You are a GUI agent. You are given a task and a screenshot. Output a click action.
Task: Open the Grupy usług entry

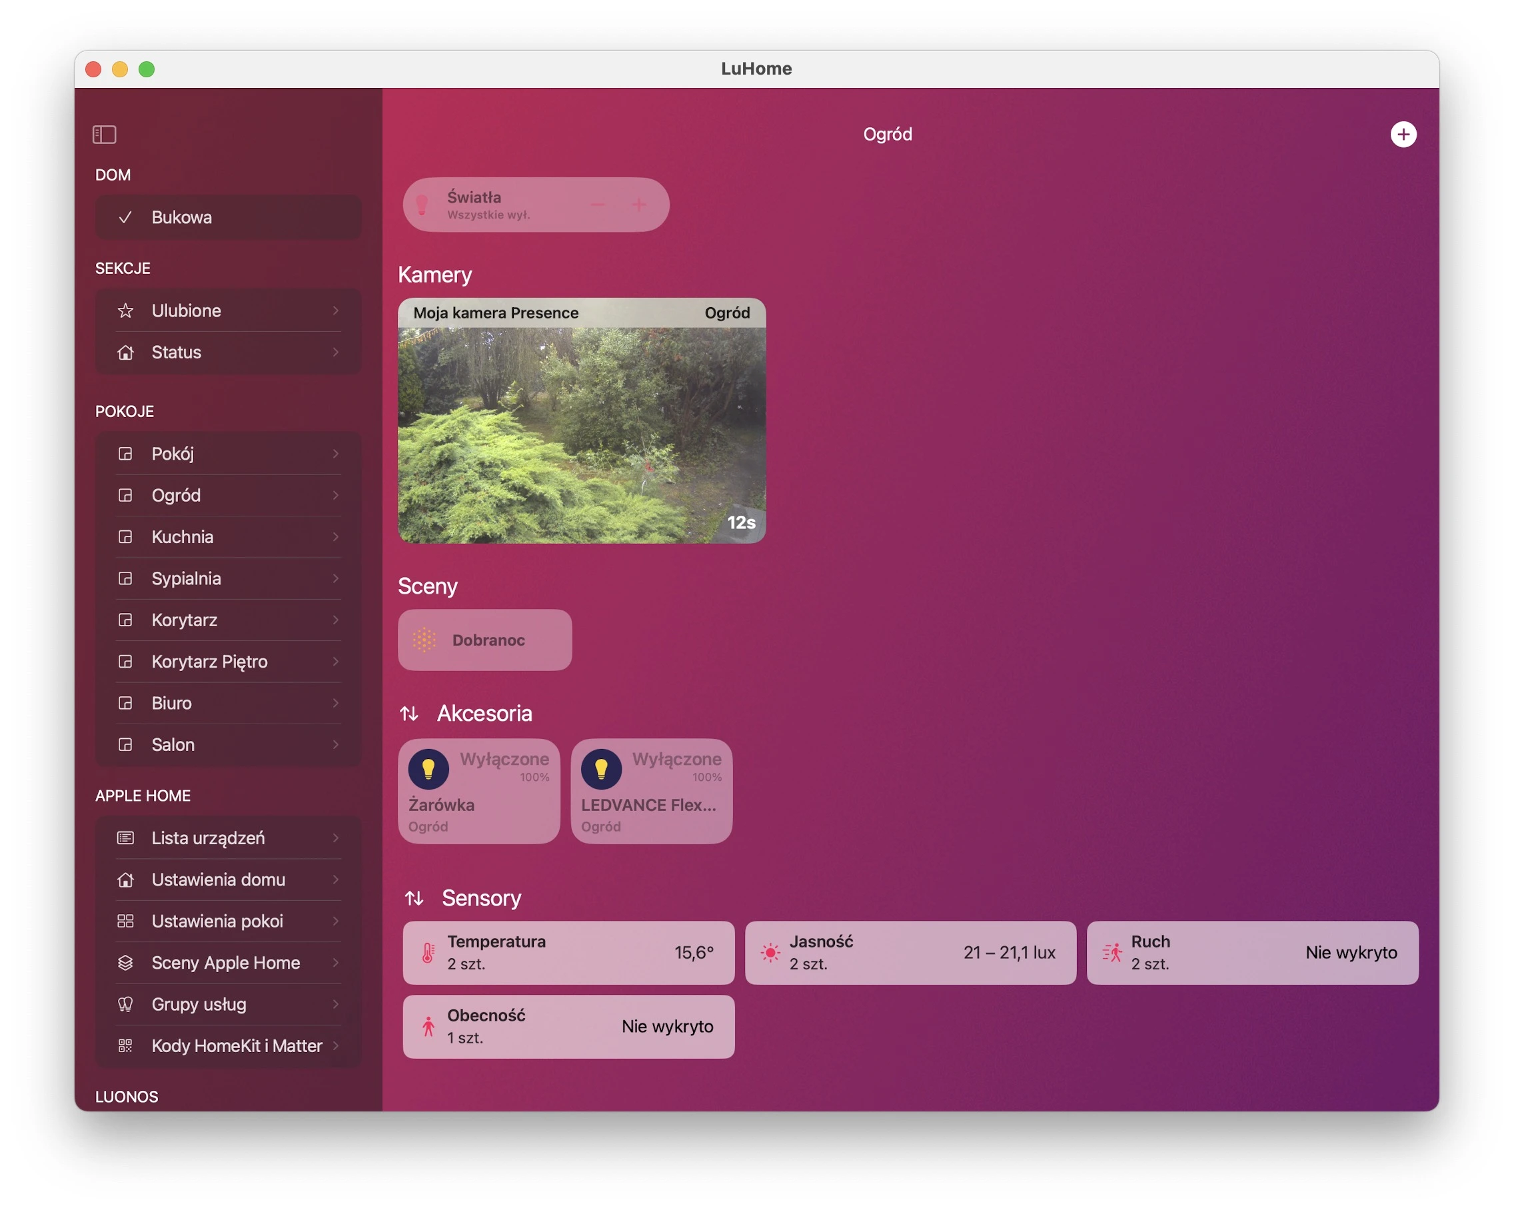pyautogui.click(x=228, y=1003)
